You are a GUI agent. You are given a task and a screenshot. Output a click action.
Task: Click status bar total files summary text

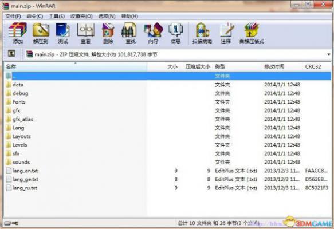point(219,223)
